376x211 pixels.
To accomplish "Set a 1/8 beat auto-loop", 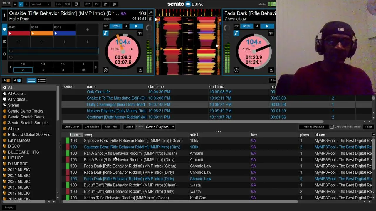I will pyautogui.click(x=23, y=64).
